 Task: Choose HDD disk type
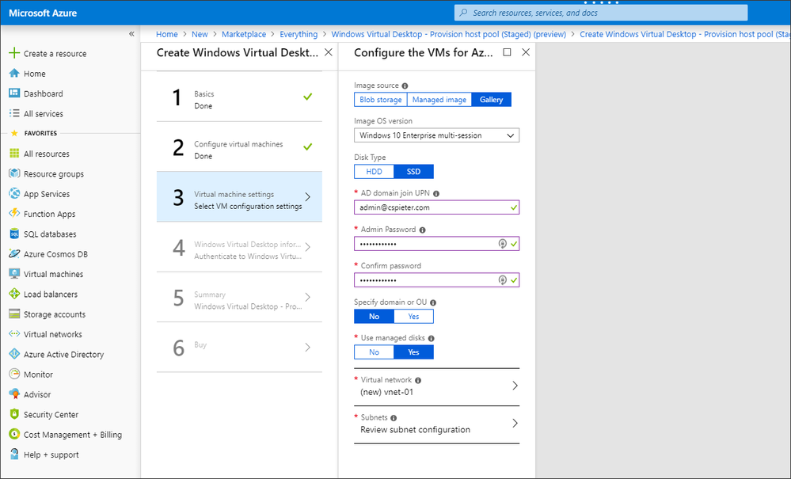374,172
